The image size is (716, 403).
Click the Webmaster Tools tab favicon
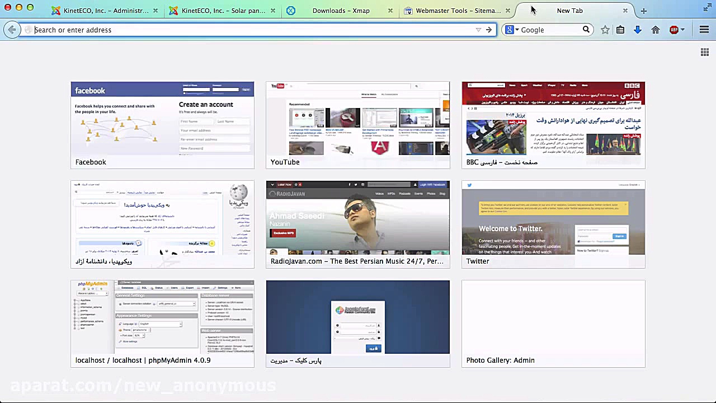pyautogui.click(x=408, y=11)
